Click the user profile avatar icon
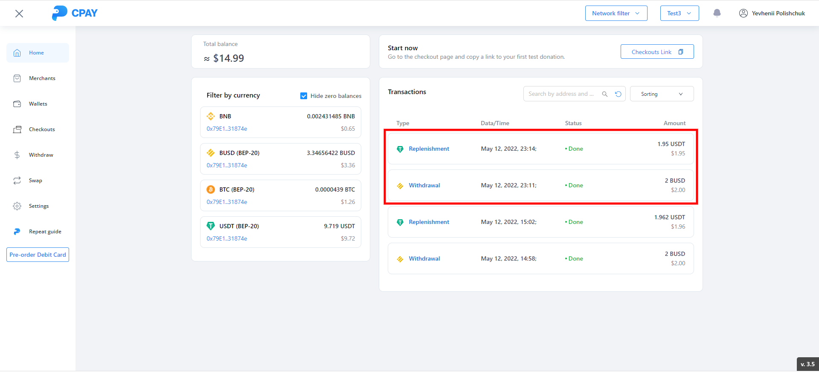Screen dimensions: 819x373 point(743,13)
